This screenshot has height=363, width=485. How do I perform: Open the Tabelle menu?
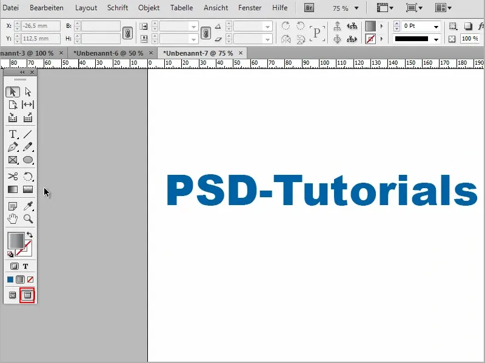click(x=181, y=8)
